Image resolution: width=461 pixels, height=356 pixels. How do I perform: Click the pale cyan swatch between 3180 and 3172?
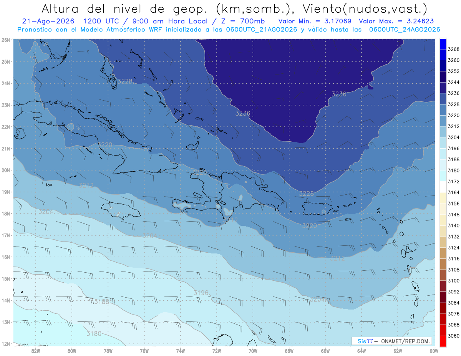(x=443, y=176)
